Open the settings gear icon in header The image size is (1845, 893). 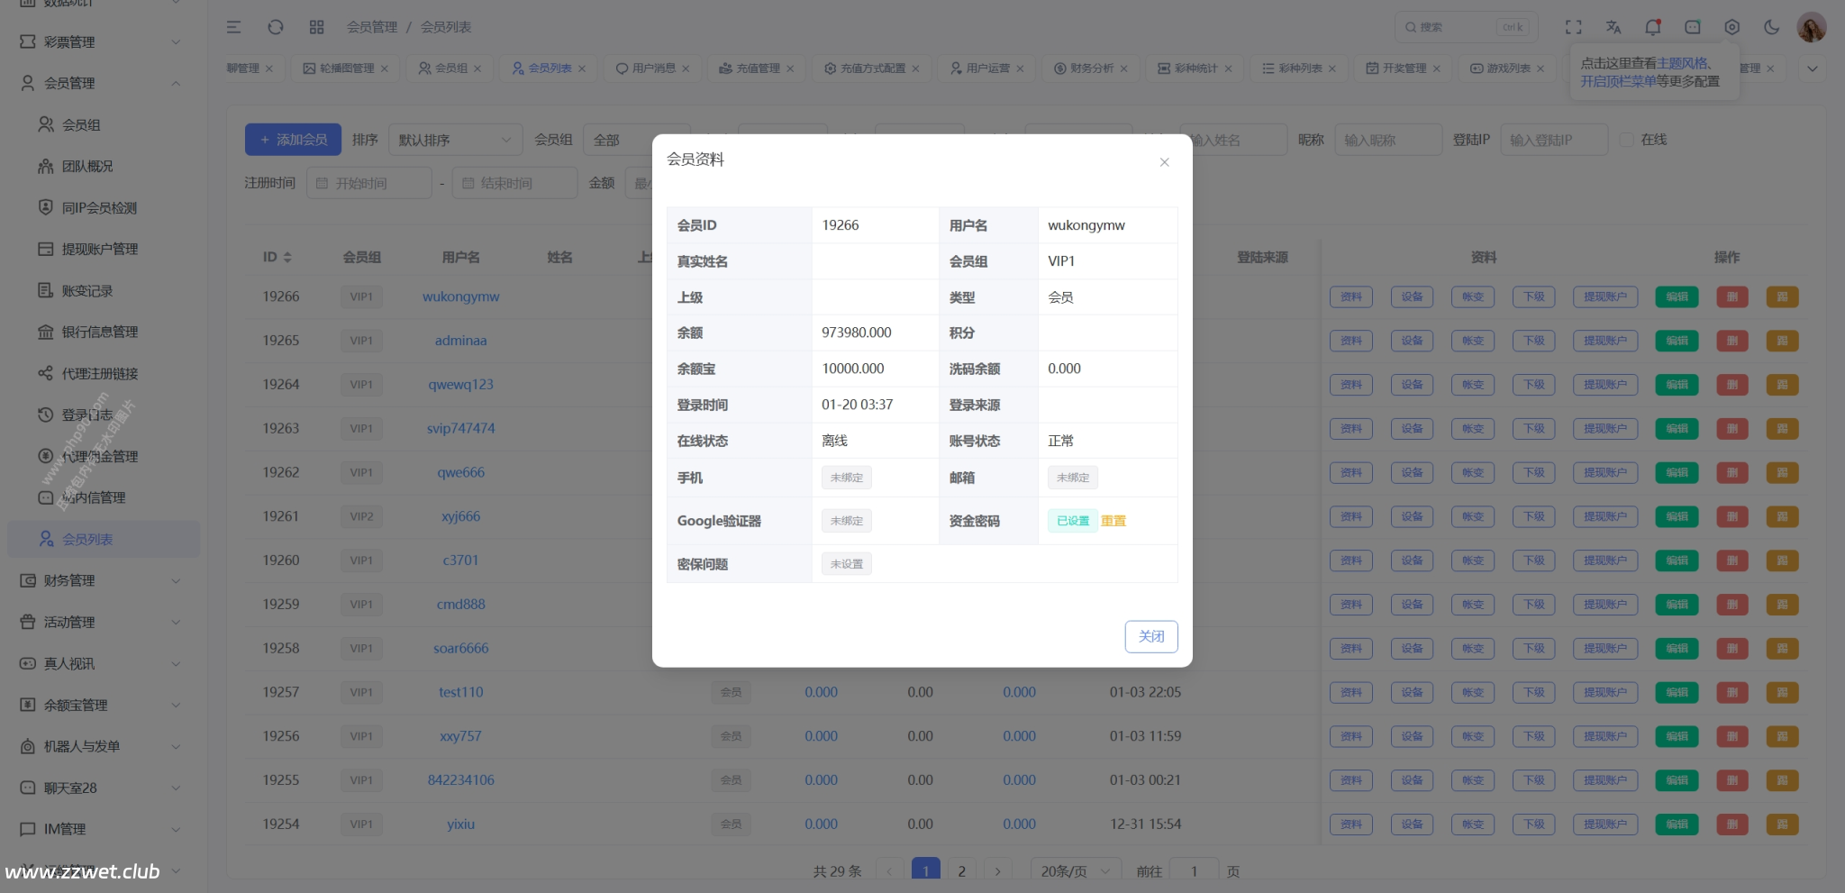[x=1731, y=27]
